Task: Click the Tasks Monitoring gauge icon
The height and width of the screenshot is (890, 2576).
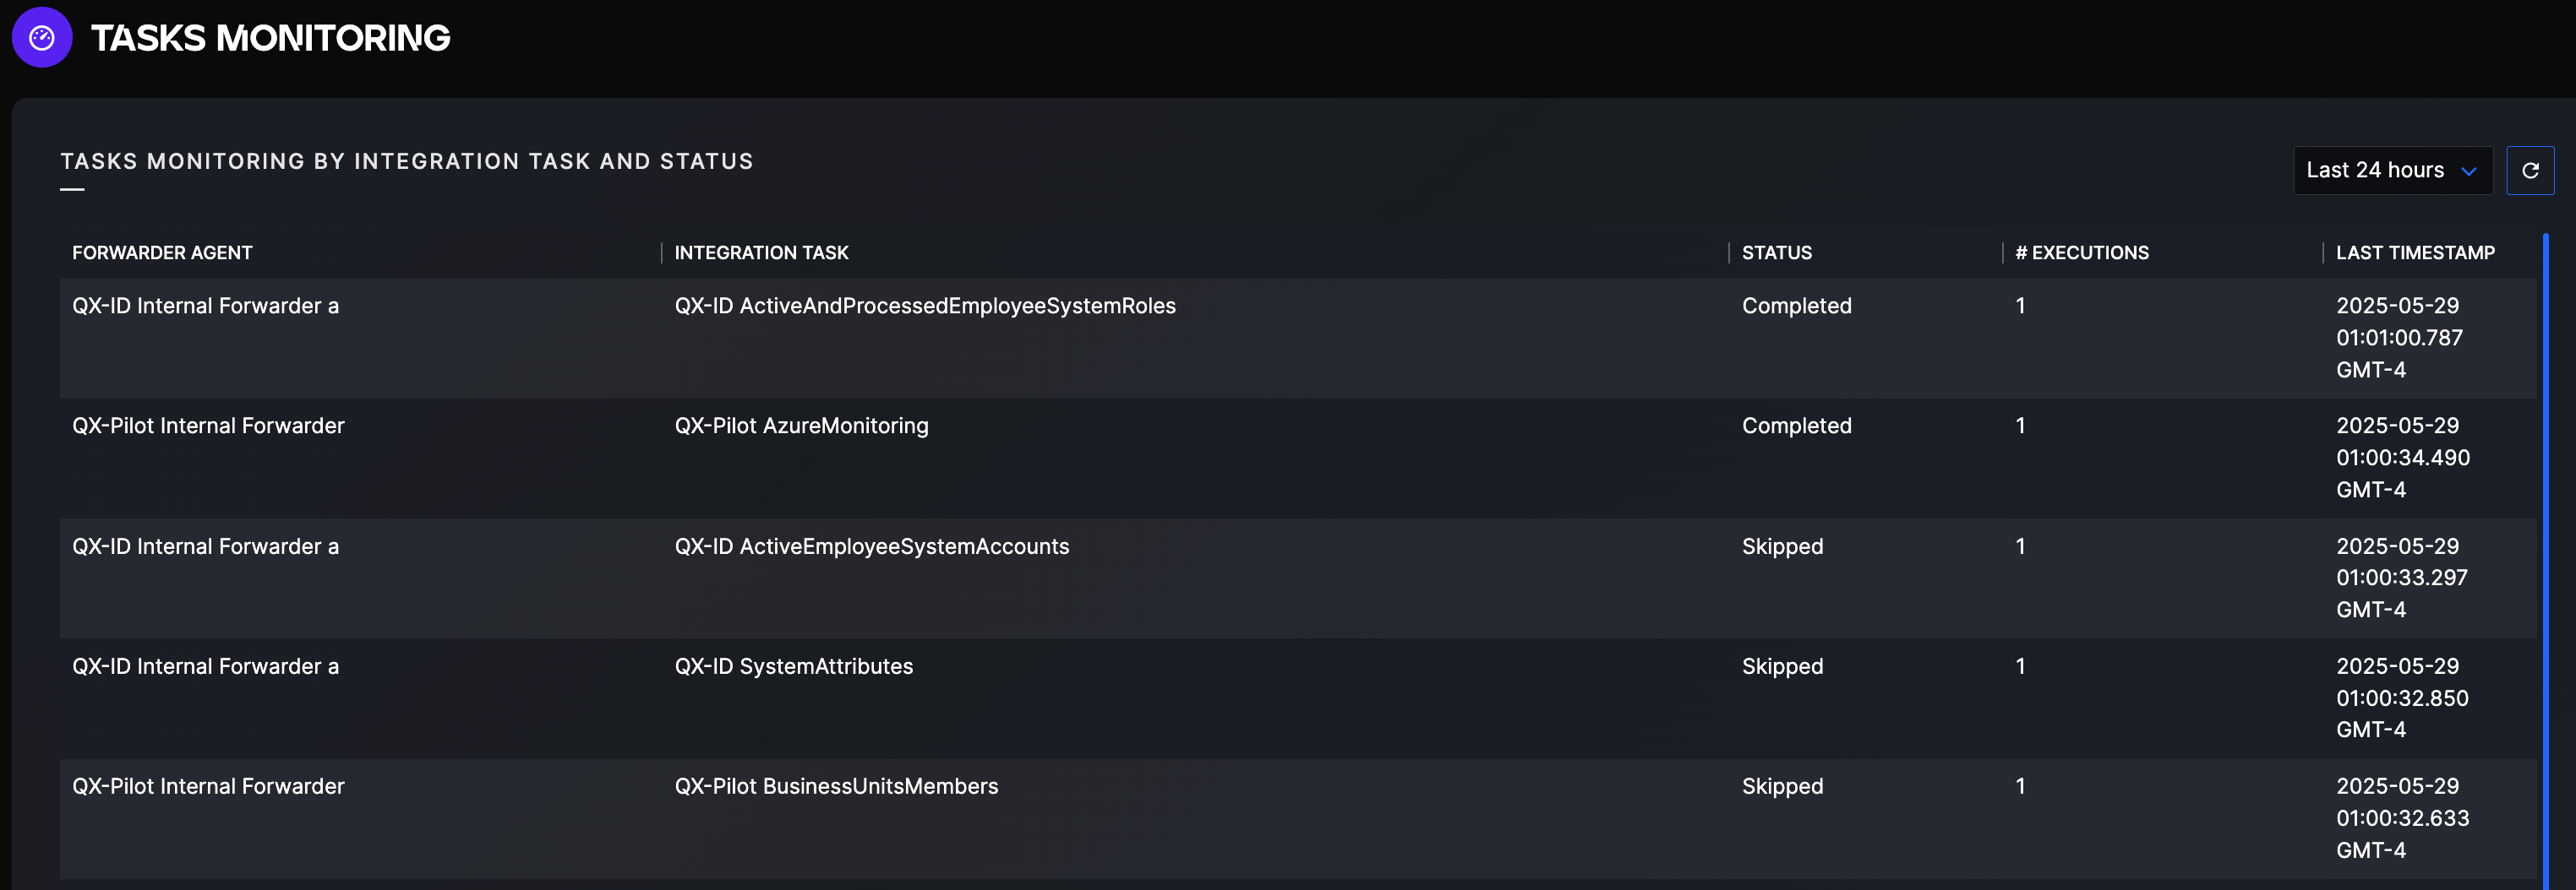Action: 41,38
